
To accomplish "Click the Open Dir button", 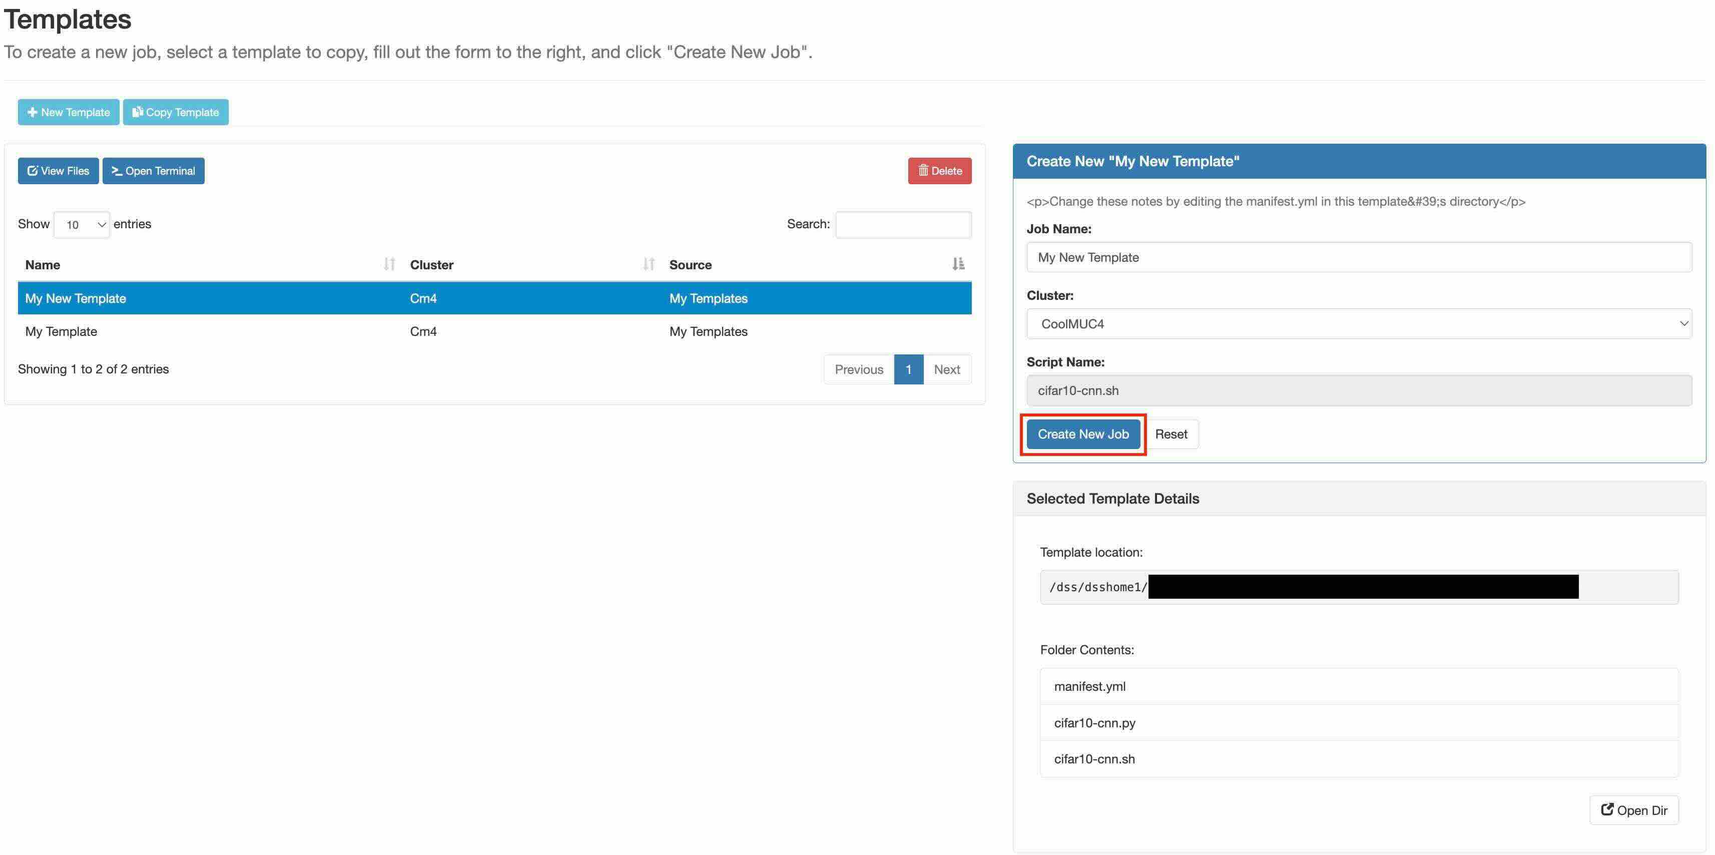I will click(x=1634, y=810).
